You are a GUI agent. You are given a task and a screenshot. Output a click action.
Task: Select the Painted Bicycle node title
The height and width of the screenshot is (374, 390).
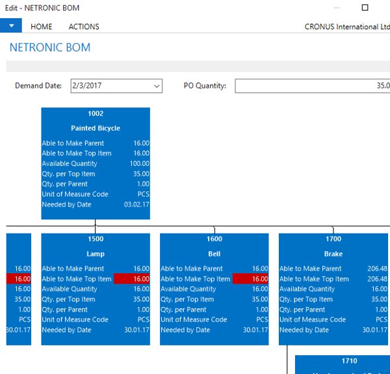(96, 128)
